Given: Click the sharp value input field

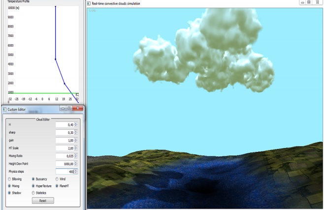Looking at the screenshot, I should pos(65,132).
